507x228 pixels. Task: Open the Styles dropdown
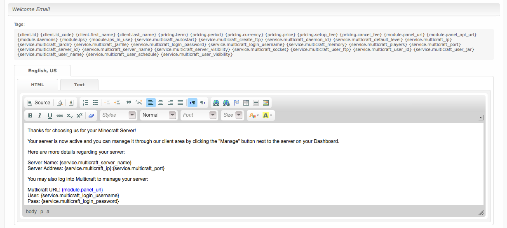(x=118, y=115)
